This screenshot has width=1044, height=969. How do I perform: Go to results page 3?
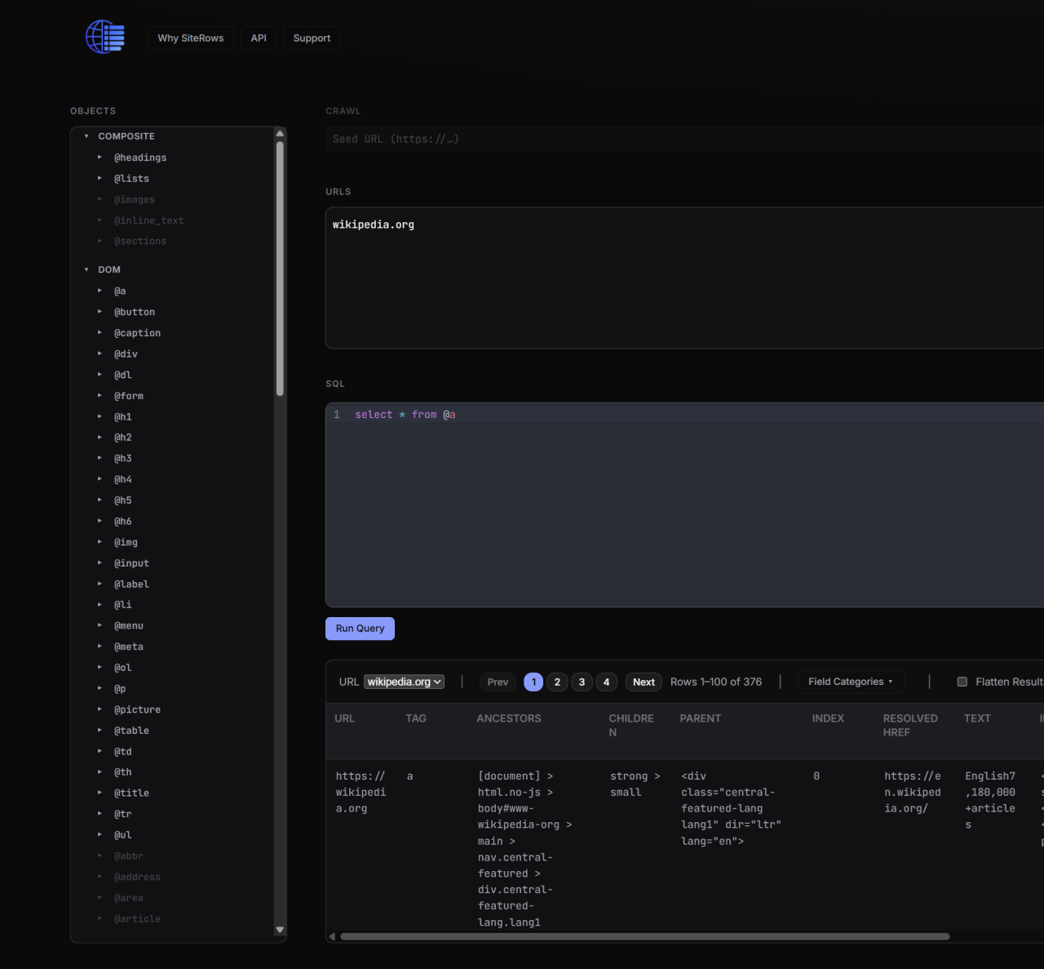click(582, 682)
